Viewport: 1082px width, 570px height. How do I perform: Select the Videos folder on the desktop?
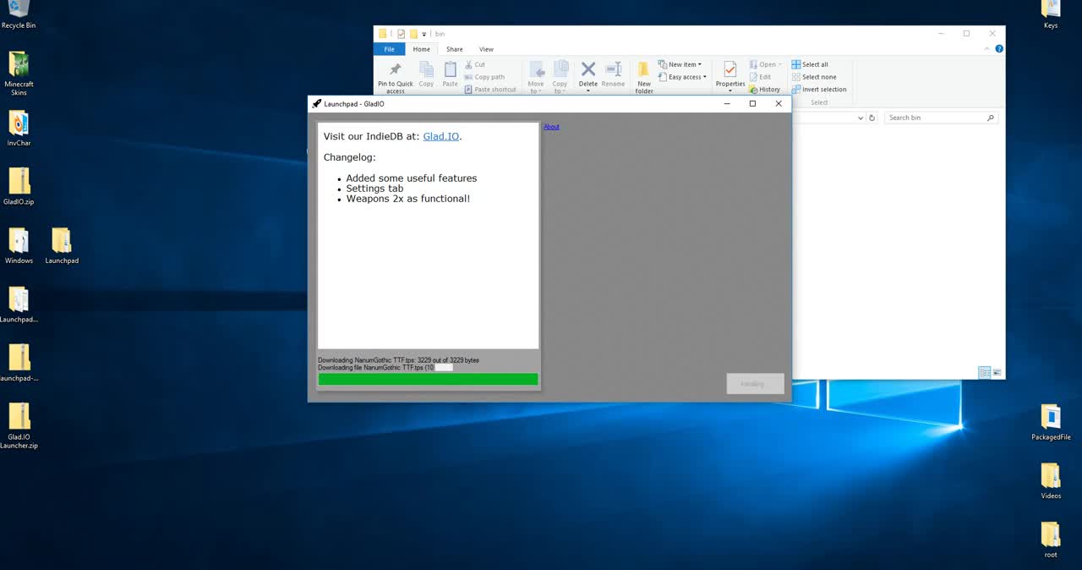tap(1051, 480)
